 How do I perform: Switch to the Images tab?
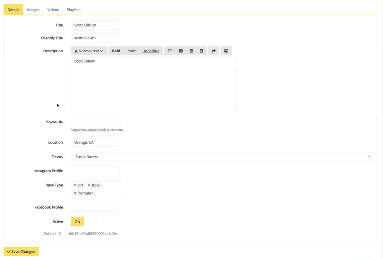pos(33,10)
